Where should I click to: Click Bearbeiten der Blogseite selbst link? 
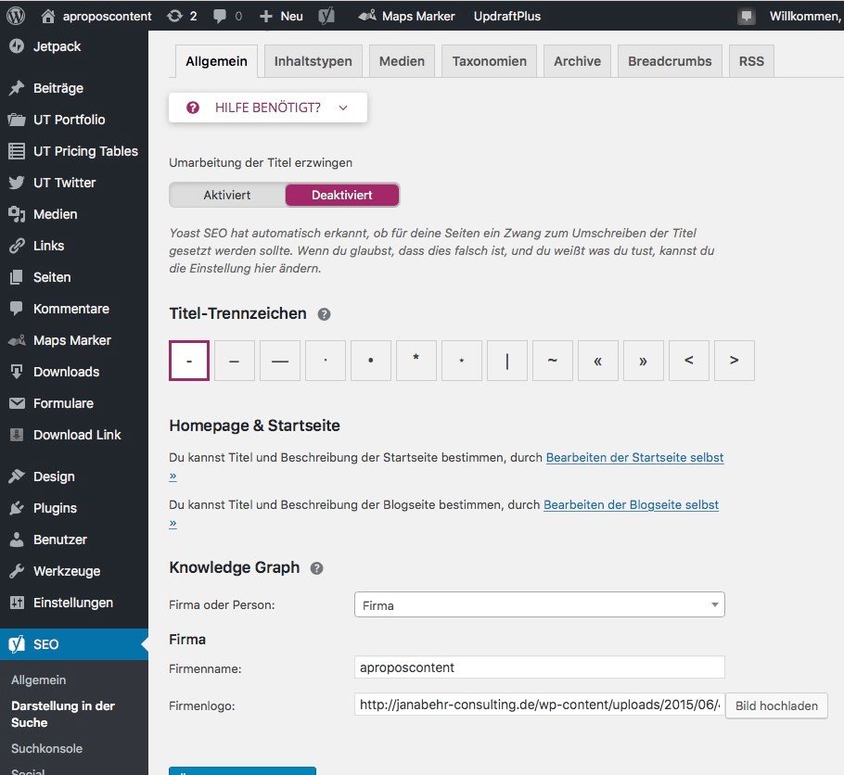click(x=631, y=505)
